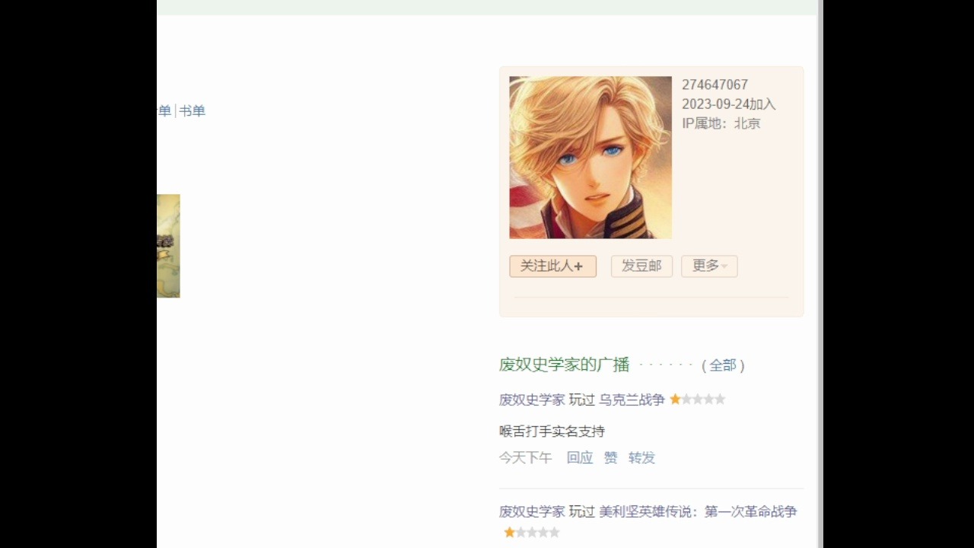
Task: Send a message via 发豆邮 button
Action: (641, 266)
